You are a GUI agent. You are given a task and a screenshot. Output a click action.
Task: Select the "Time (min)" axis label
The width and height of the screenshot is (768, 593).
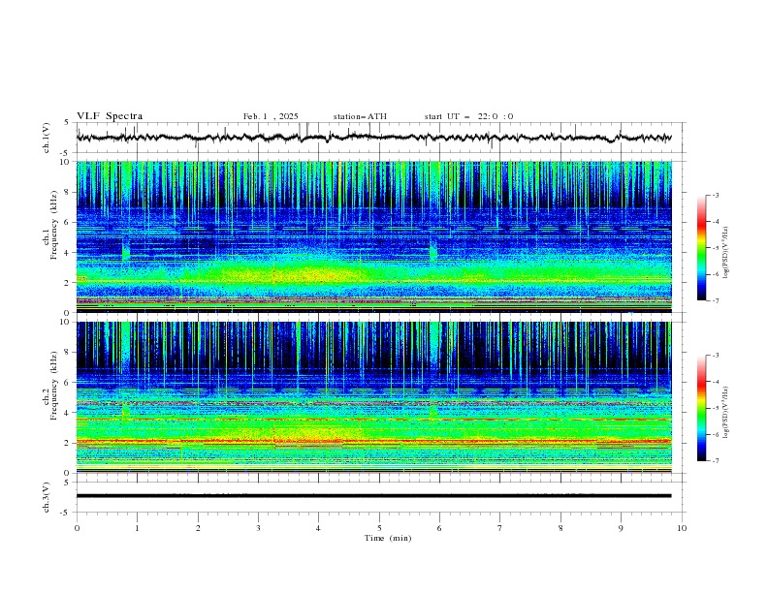click(x=388, y=538)
